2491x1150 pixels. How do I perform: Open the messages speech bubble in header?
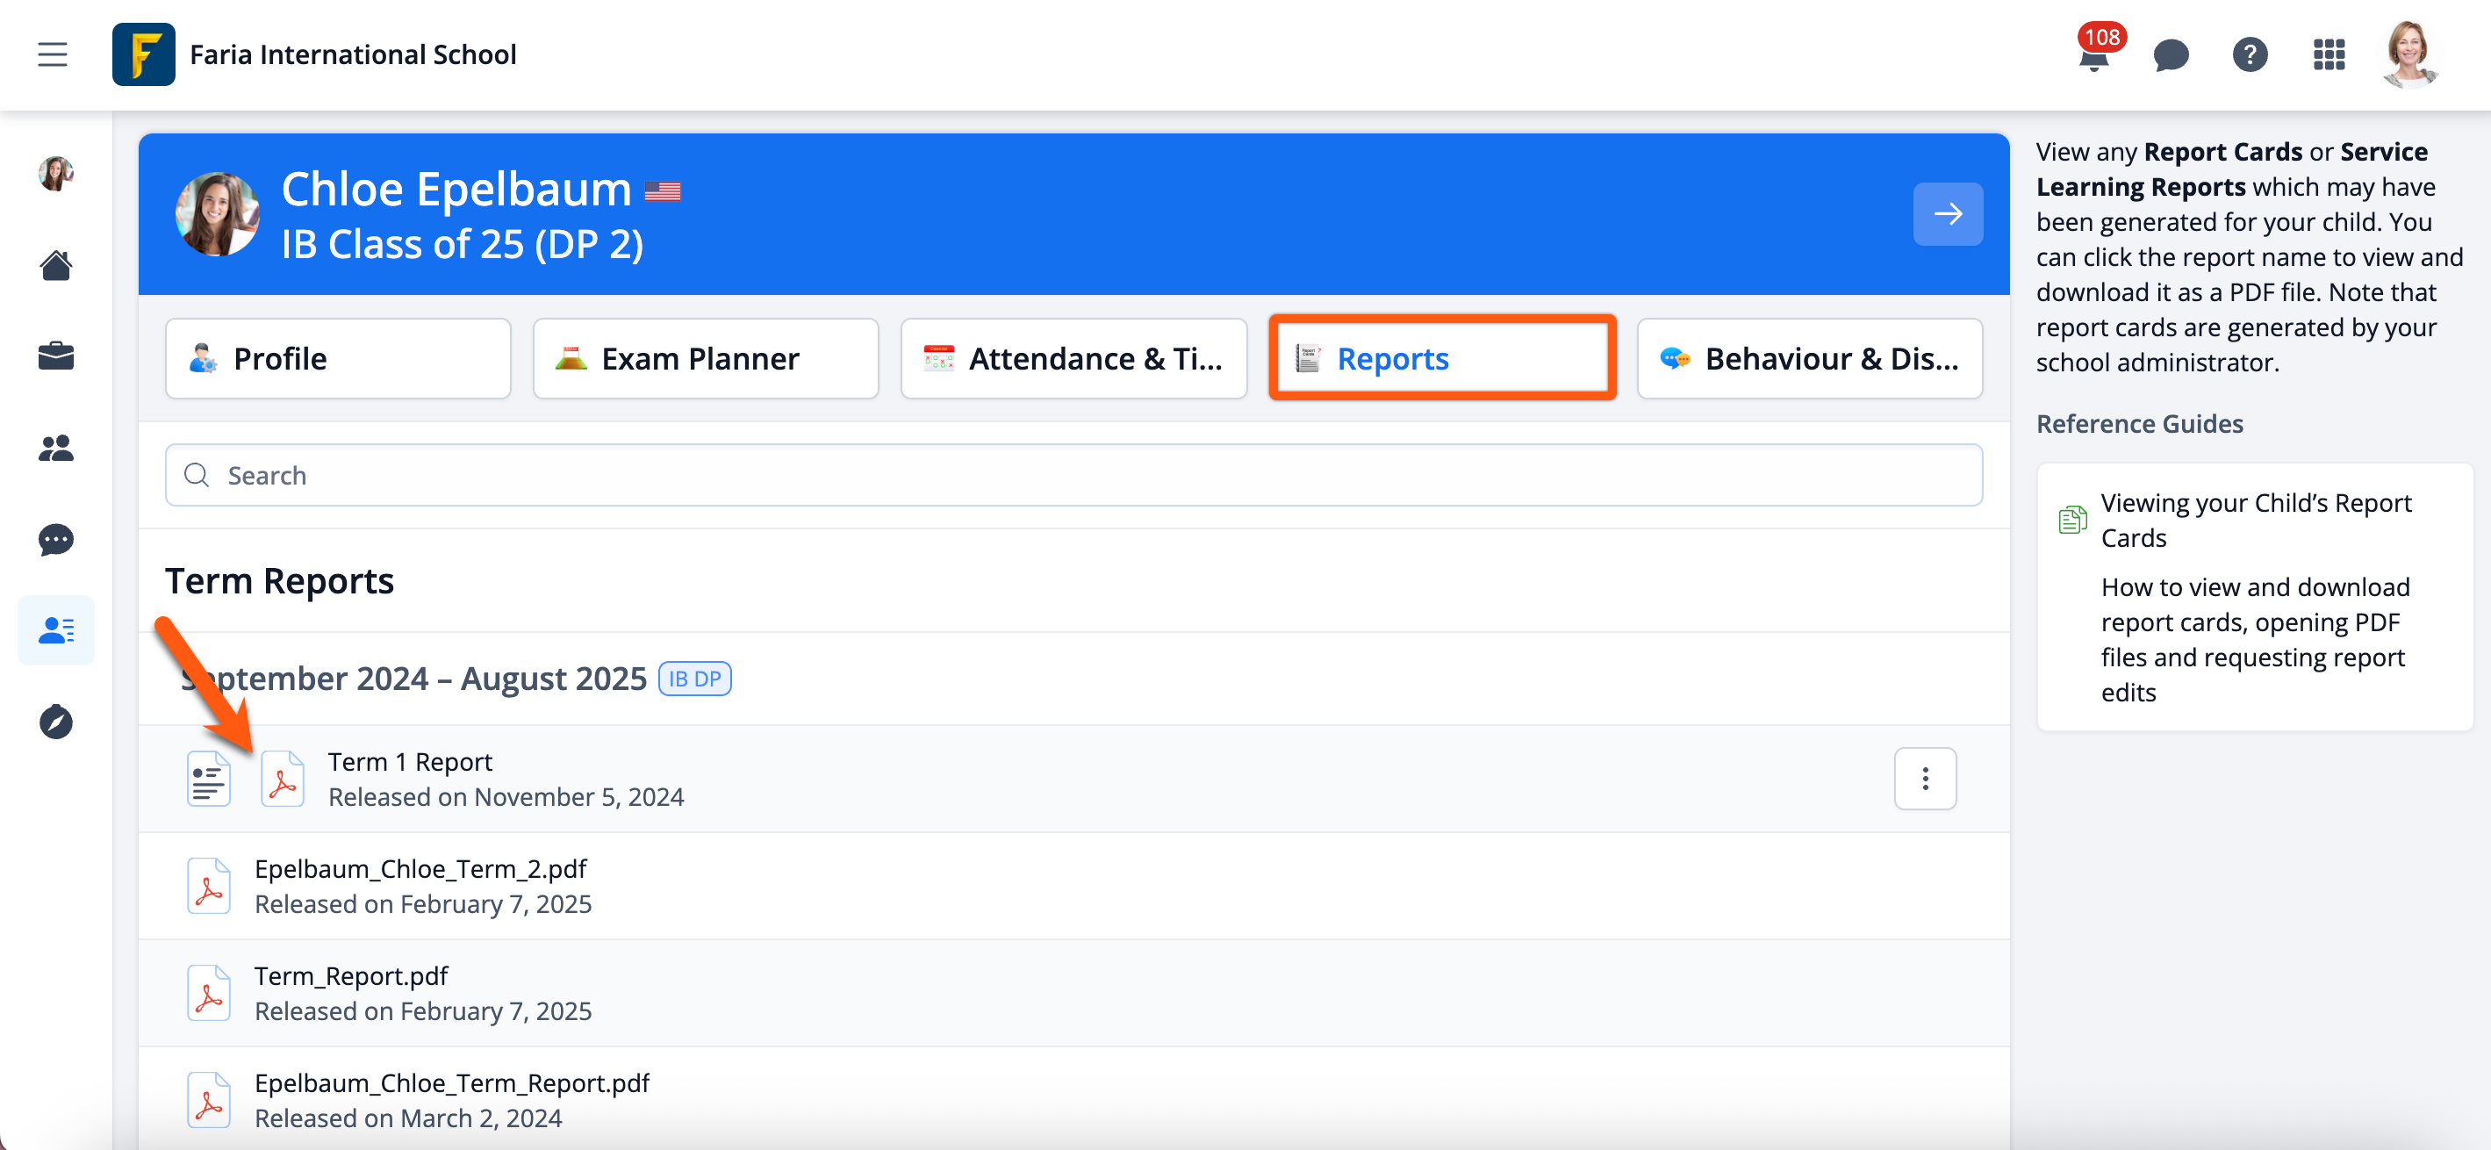2171,55
